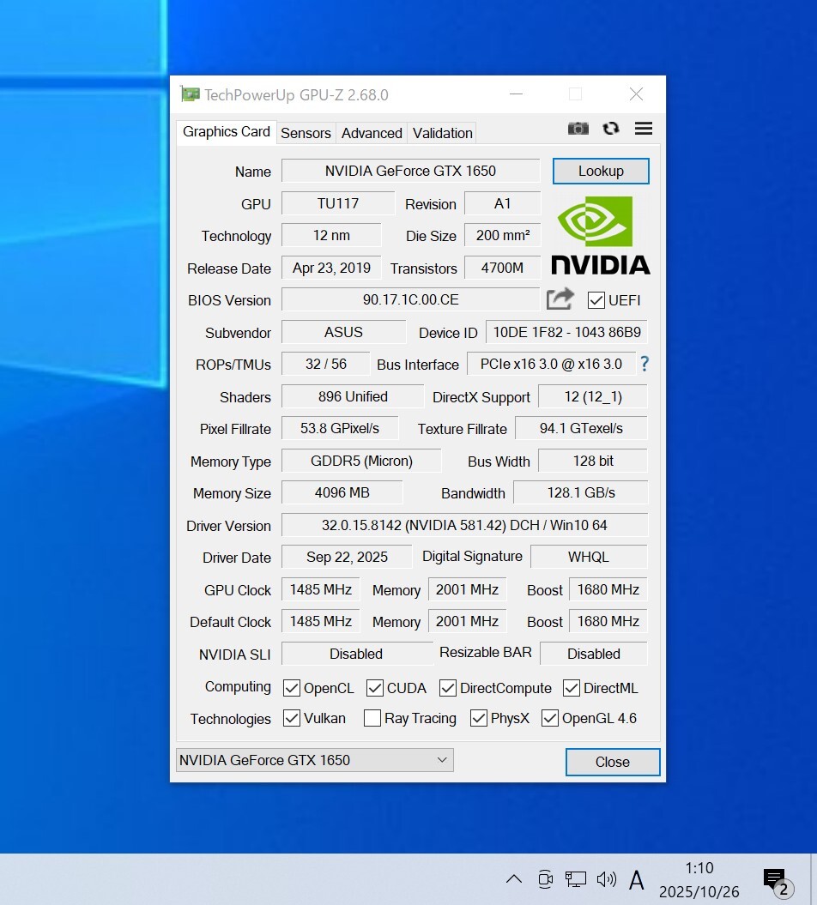The height and width of the screenshot is (905, 817).
Task: Click the BIOS export share icon
Action: [560, 299]
